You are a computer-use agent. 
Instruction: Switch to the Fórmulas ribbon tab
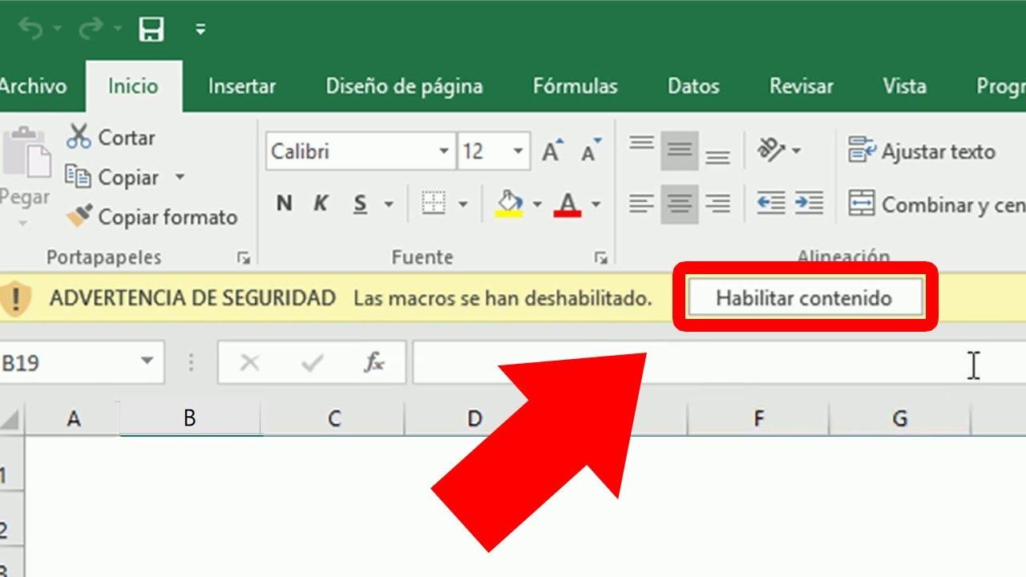pyautogui.click(x=575, y=86)
